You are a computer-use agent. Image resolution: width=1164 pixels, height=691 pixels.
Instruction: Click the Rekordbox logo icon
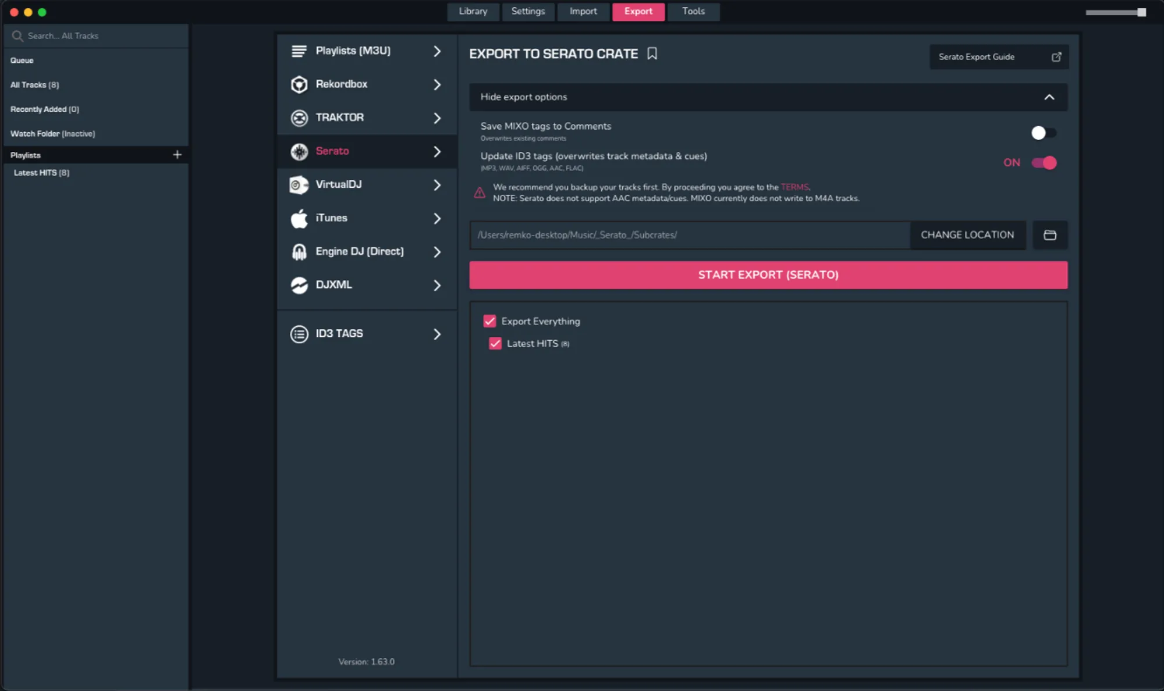click(x=299, y=84)
